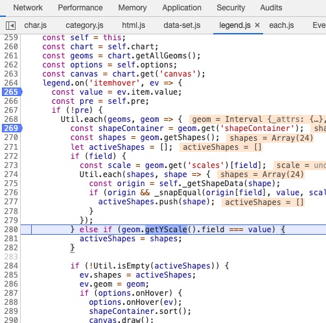The width and height of the screenshot is (326, 323).
Task: Click 'self.options' on line 262
Action: 145,65
